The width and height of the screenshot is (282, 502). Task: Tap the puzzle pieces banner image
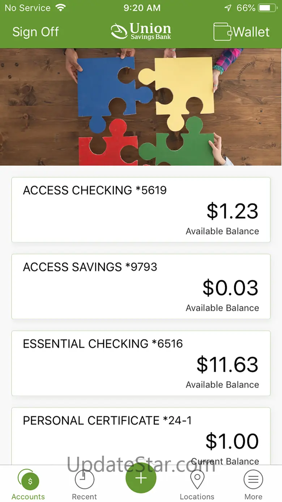(141, 107)
